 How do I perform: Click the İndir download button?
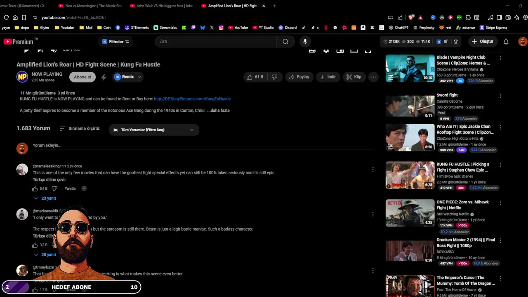(x=328, y=77)
